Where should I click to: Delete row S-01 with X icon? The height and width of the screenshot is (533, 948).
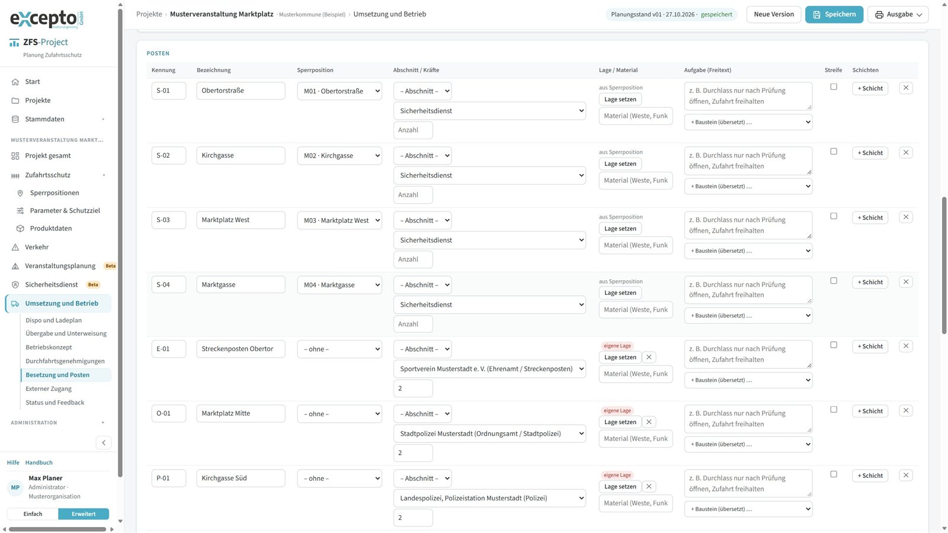[x=906, y=88]
